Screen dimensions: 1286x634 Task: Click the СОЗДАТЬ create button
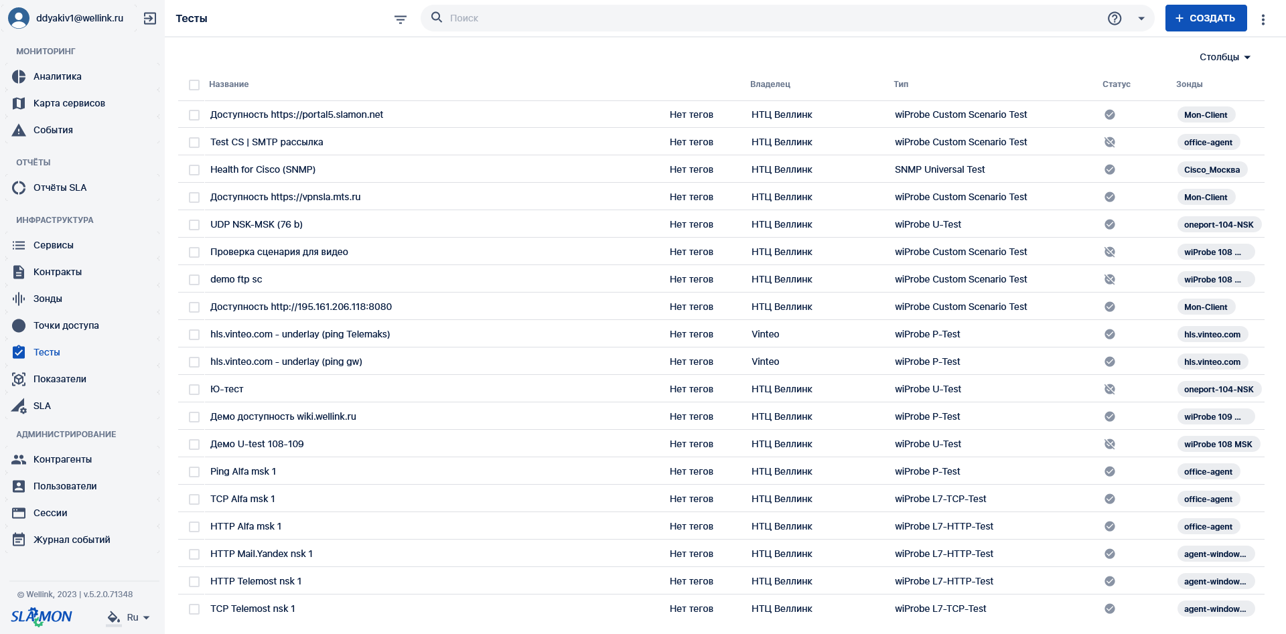(x=1206, y=18)
